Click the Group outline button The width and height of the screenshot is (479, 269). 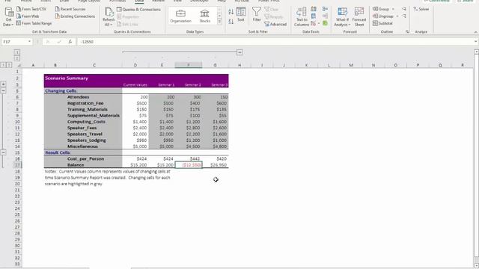[381, 9]
